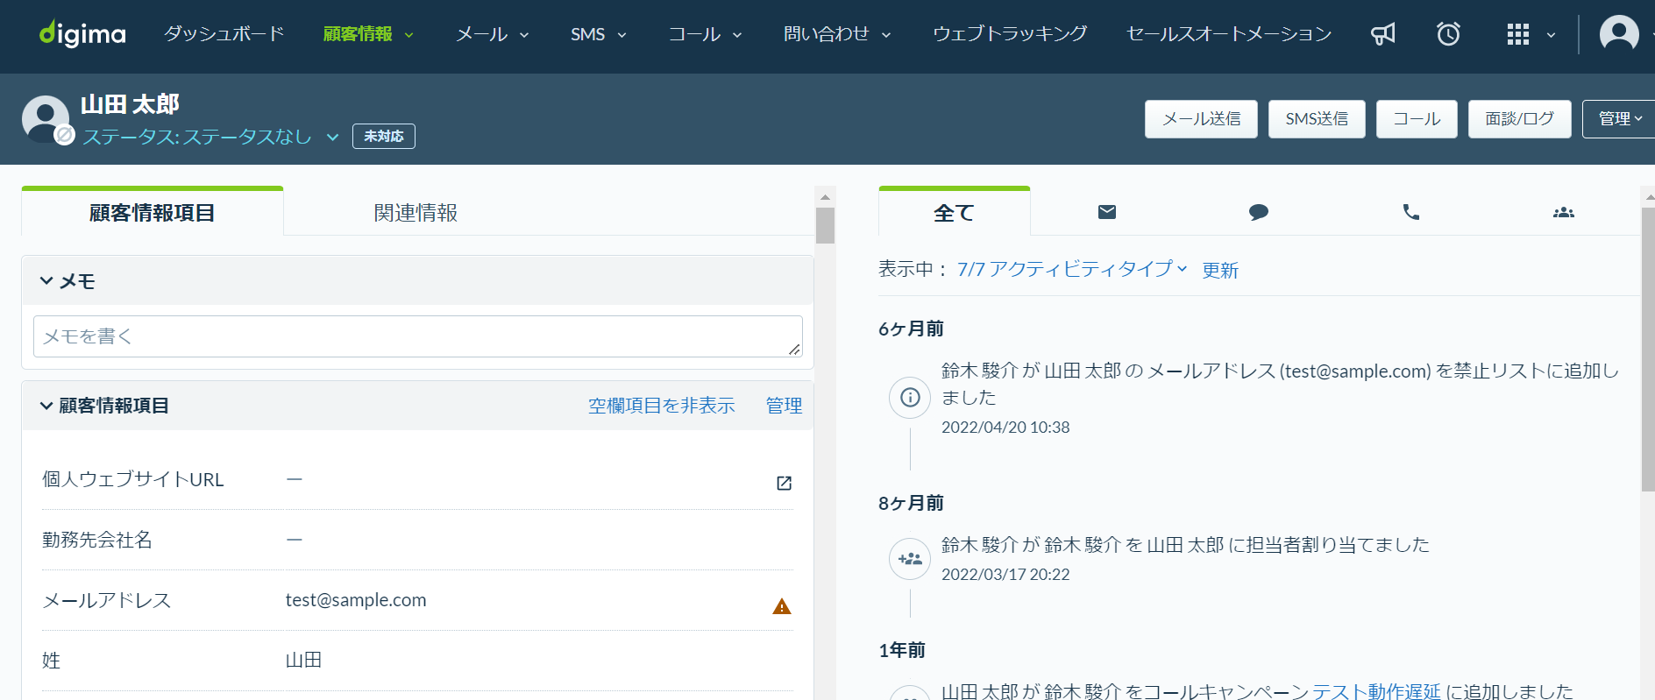Filter activities by SMS chat bubble icon
1655x700 pixels.
(1259, 212)
